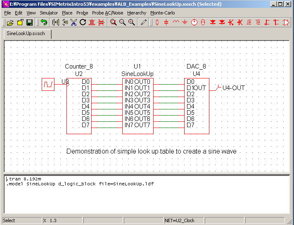Click the Flip toolbar icon
The image size is (294, 225).
[65, 22]
